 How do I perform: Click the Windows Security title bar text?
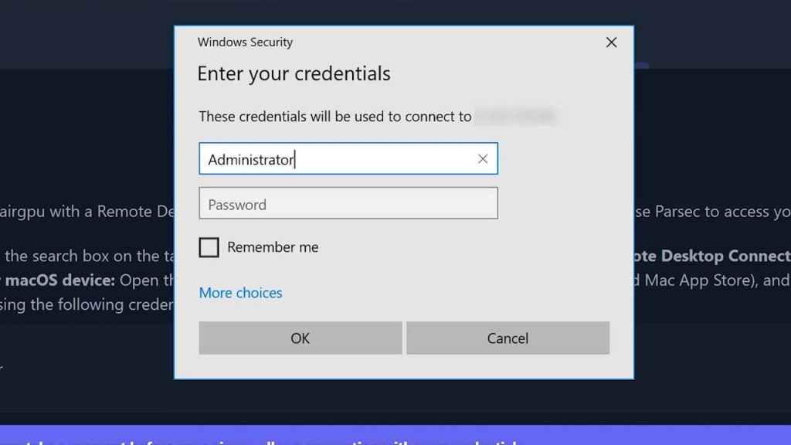pyautogui.click(x=245, y=42)
